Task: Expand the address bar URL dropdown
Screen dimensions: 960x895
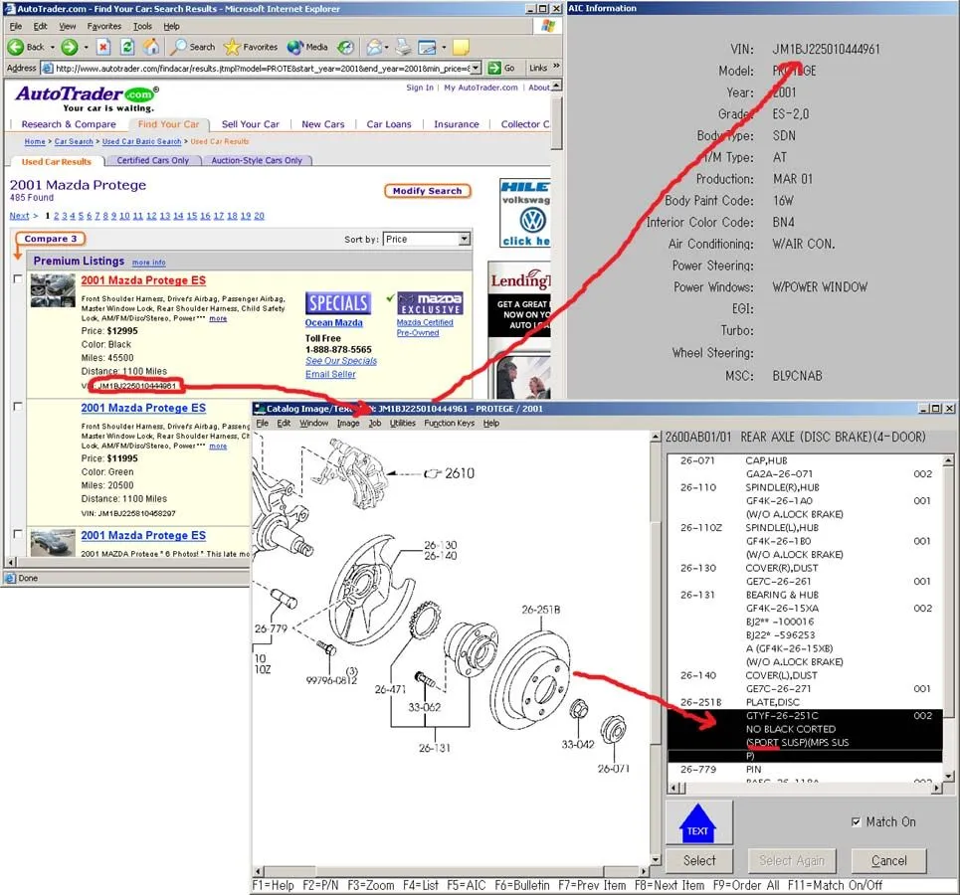Action: tap(476, 68)
